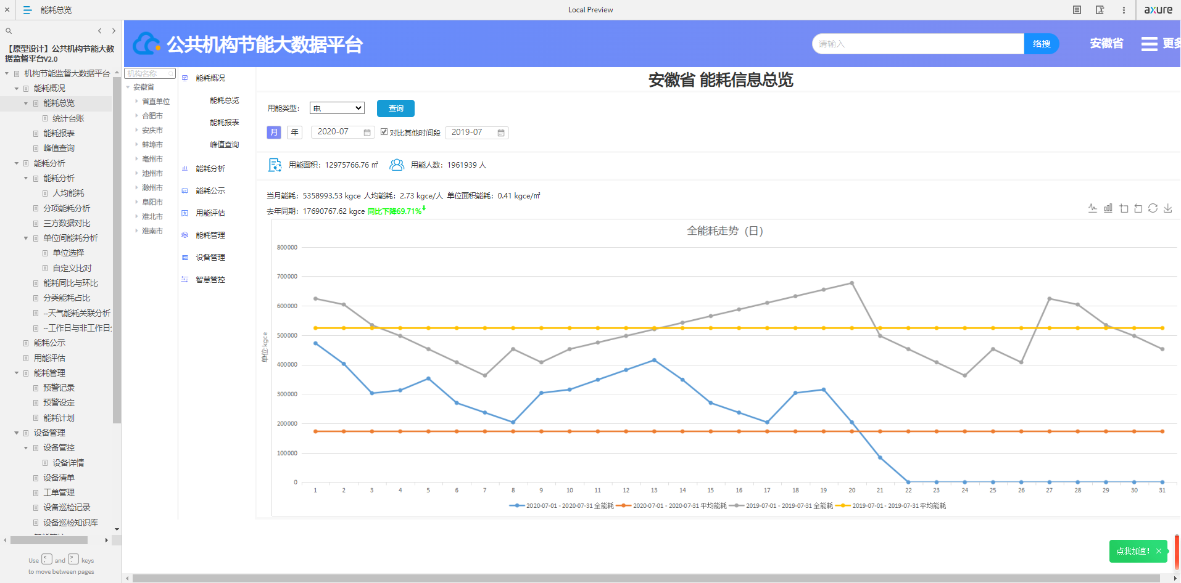The width and height of the screenshot is (1181, 583).
Task: Switch chart to bar view icon
Action: click(x=1108, y=208)
